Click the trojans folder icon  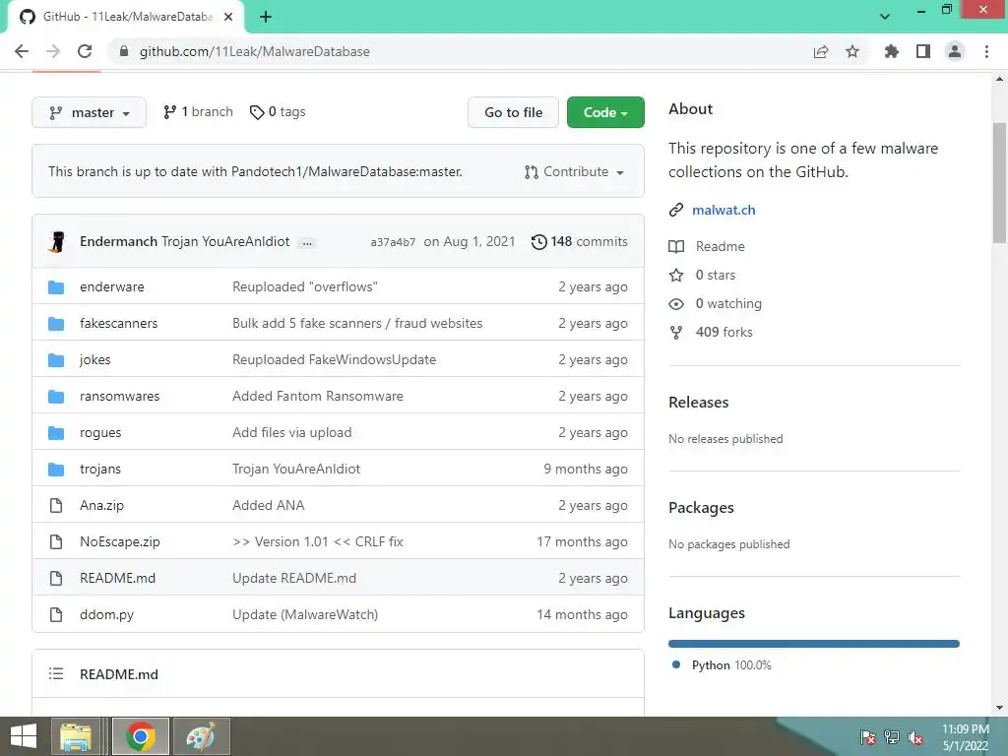point(56,470)
